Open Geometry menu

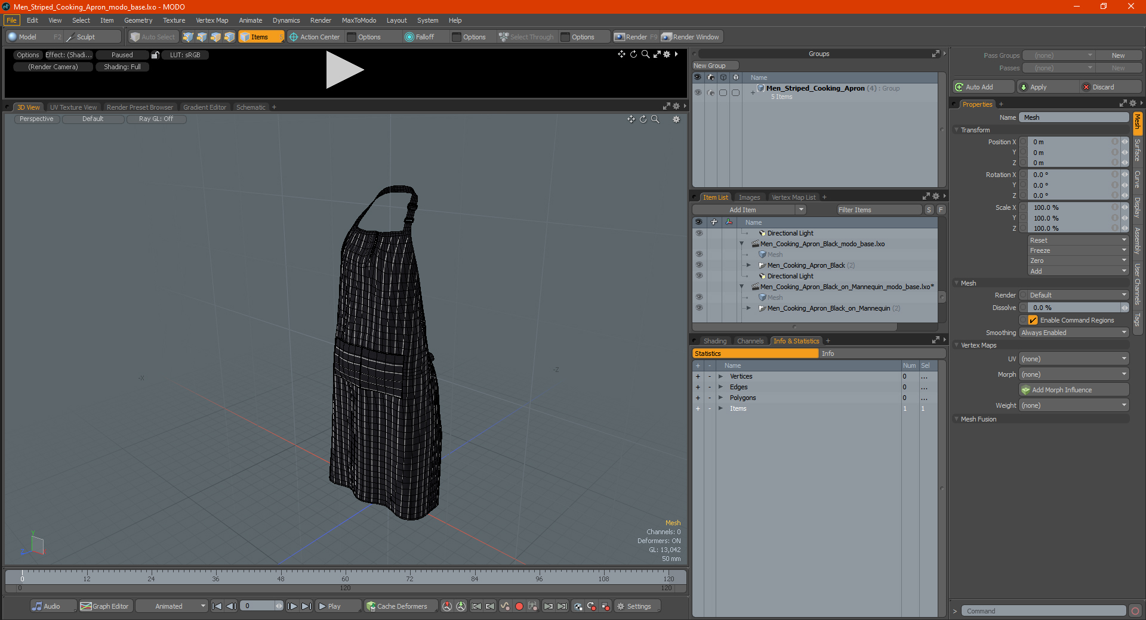pyautogui.click(x=138, y=20)
